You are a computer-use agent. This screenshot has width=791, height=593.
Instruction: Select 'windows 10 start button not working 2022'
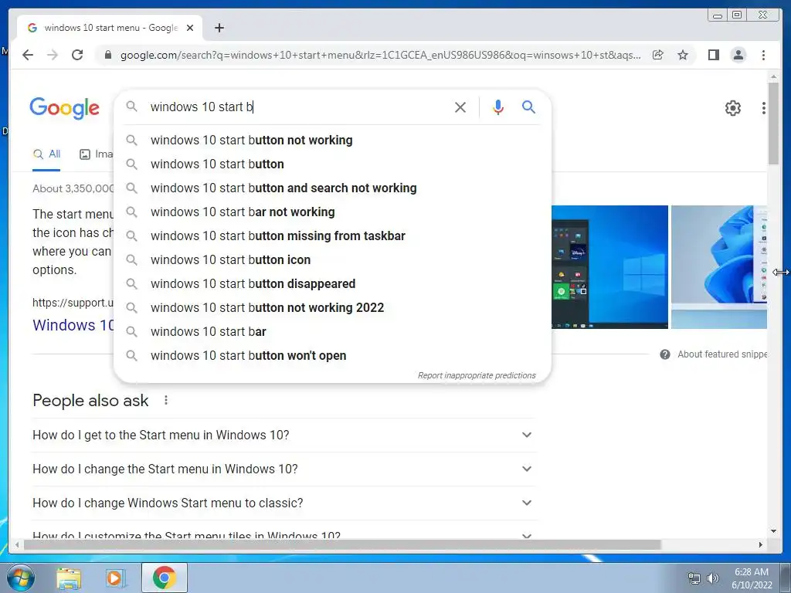[332, 307]
